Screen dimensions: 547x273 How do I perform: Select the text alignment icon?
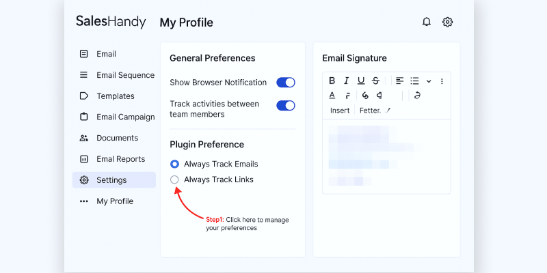[x=400, y=81]
